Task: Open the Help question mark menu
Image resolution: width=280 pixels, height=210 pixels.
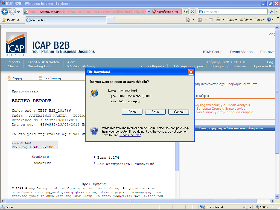Action: pos(270,20)
